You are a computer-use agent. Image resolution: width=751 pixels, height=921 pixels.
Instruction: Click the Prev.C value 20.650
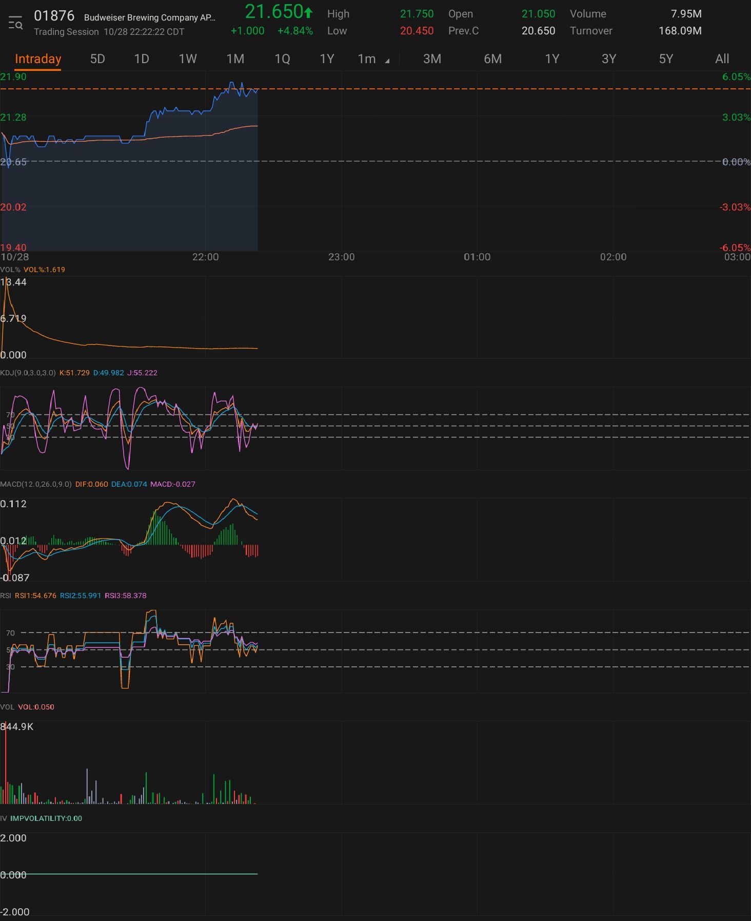(538, 31)
